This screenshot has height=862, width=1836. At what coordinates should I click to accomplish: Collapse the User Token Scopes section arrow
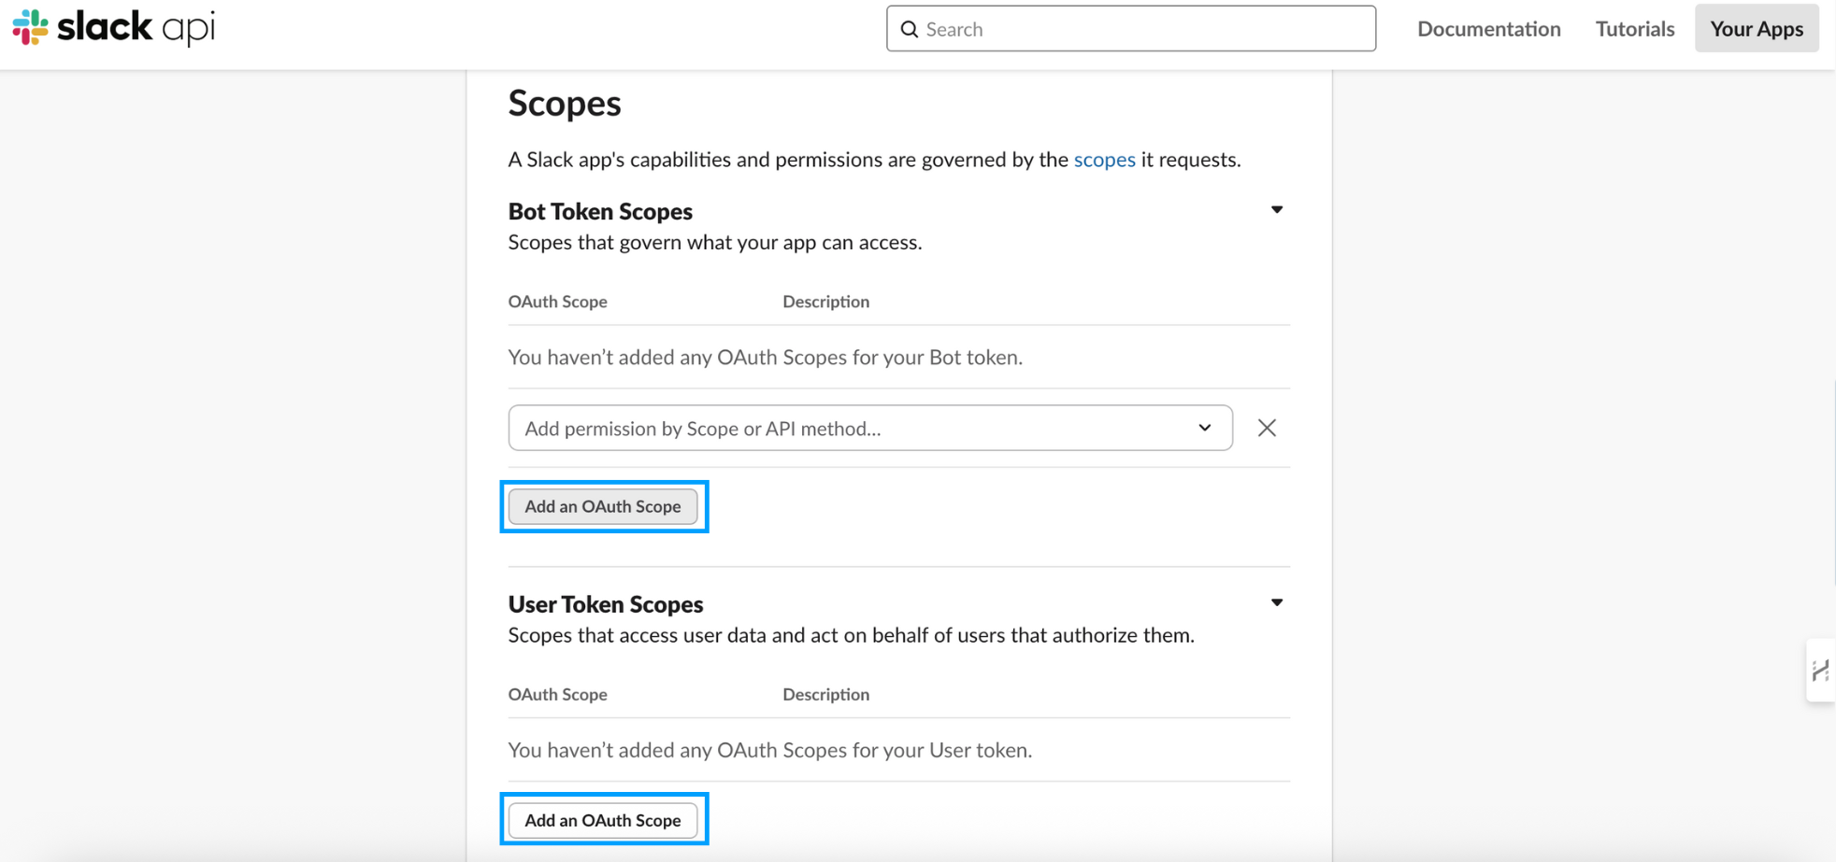pyautogui.click(x=1276, y=603)
